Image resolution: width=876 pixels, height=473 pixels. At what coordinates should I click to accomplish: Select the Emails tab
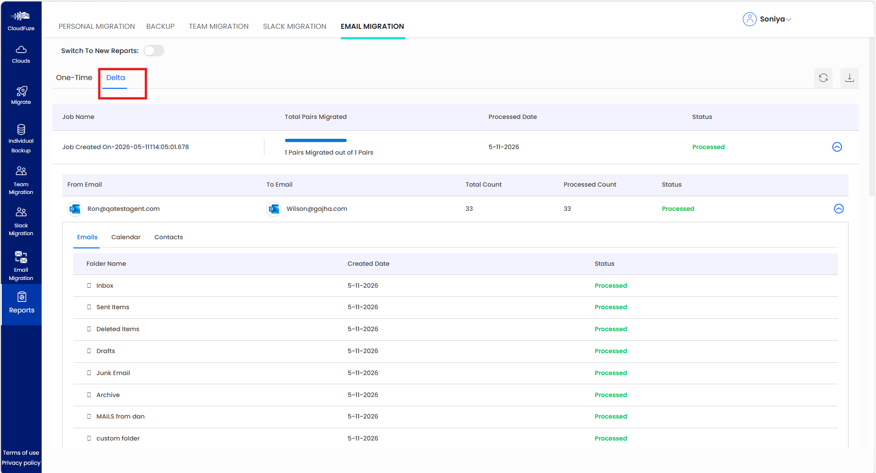coord(87,237)
